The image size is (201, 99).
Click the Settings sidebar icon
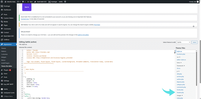pos(2,81)
